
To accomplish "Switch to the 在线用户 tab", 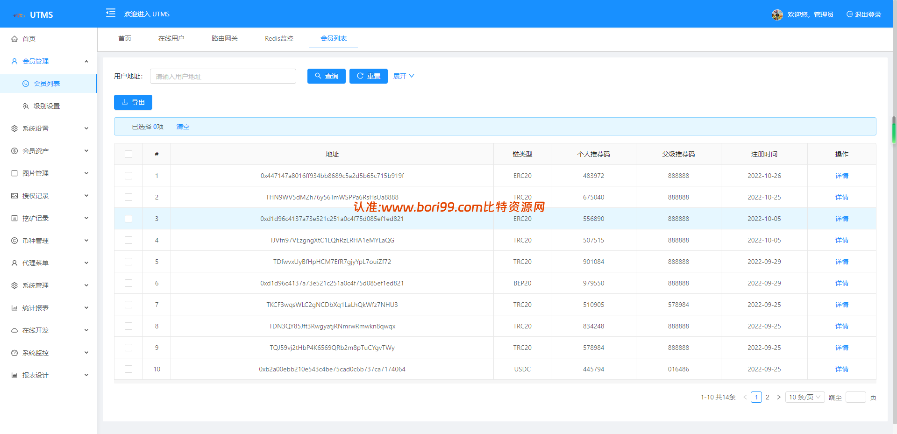I will pos(171,38).
